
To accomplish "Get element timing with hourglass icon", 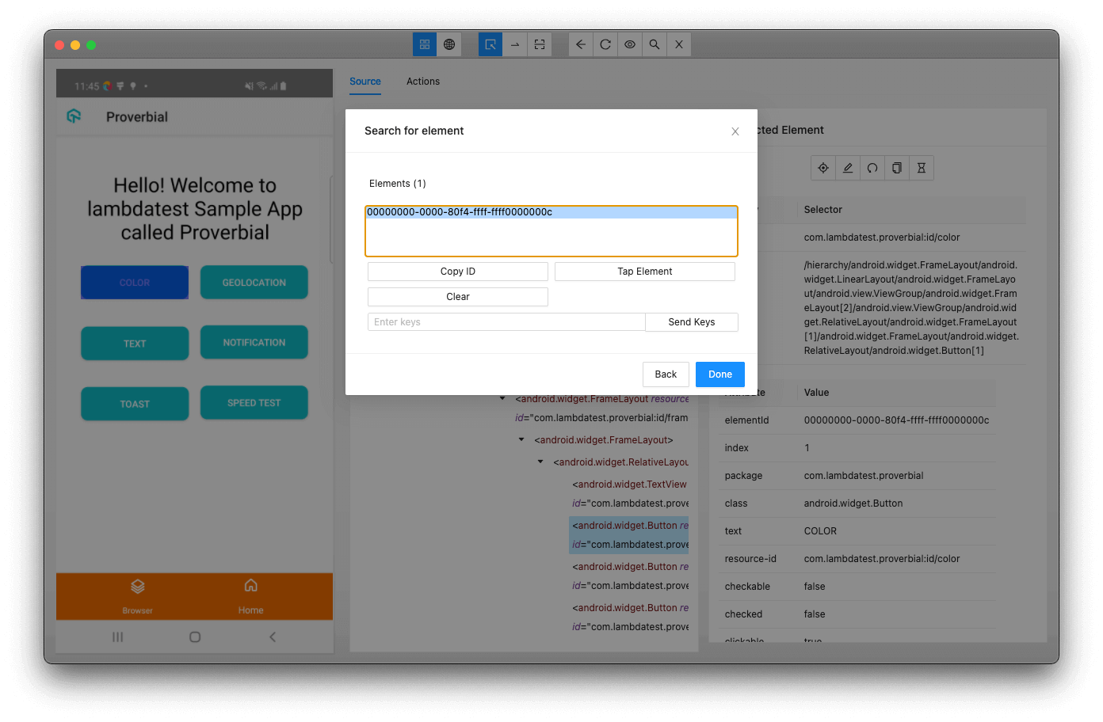I will point(921,167).
